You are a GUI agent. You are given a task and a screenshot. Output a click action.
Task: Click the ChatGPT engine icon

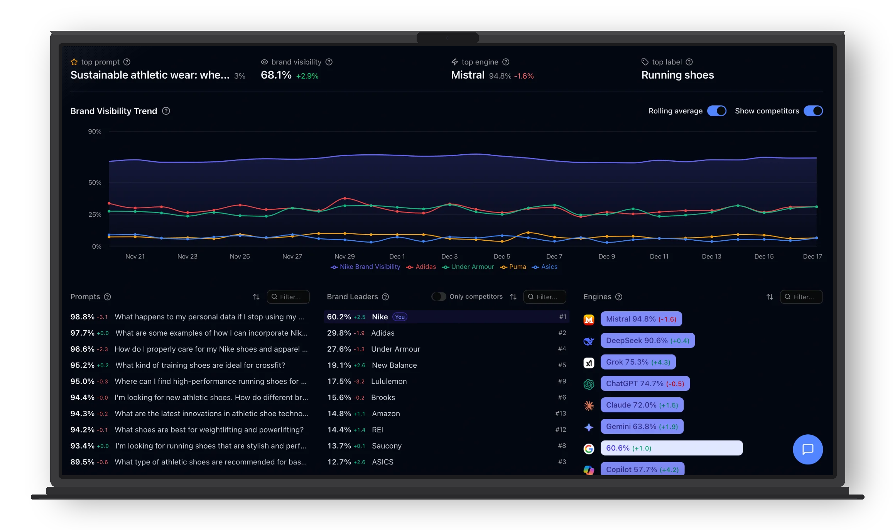pyautogui.click(x=589, y=384)
